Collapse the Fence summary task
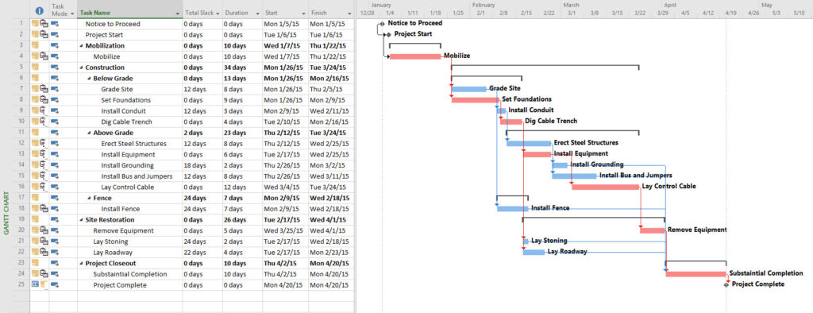The height and width of the screenshot is (313, 813). (x=89, y=199)
